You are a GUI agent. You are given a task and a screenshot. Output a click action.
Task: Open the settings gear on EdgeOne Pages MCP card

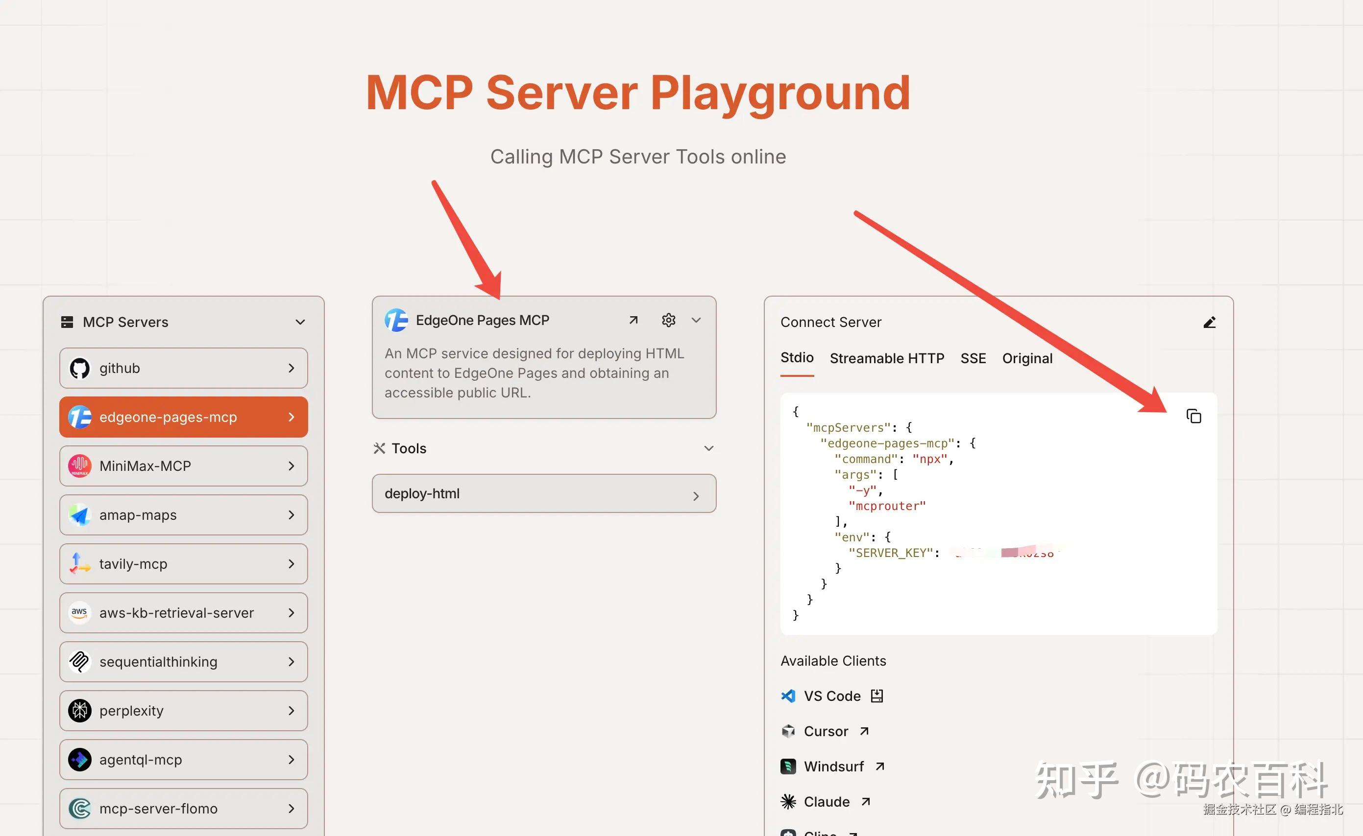(668, 320)
